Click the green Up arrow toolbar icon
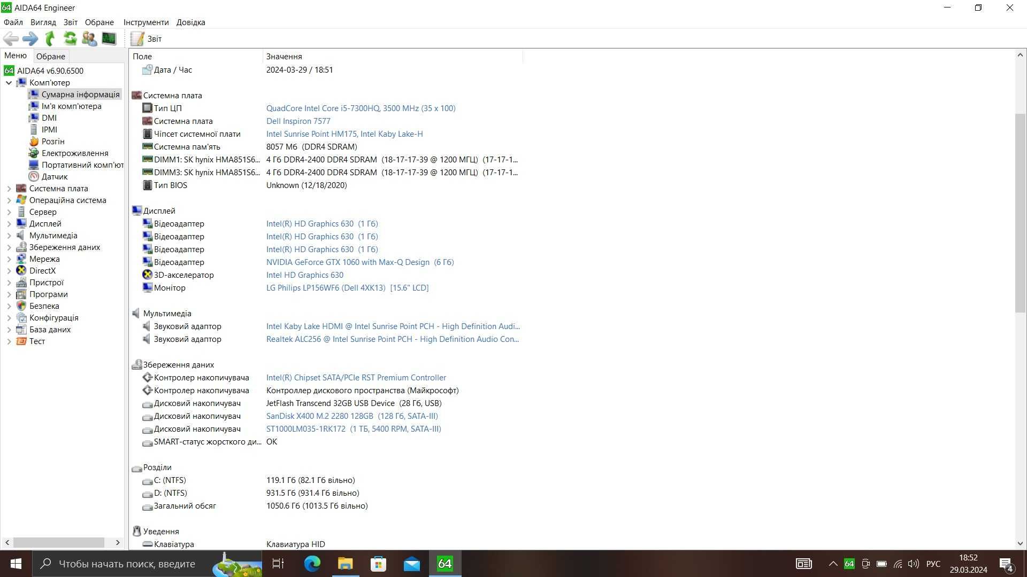1027x577 pixels. tap(50, 38)
